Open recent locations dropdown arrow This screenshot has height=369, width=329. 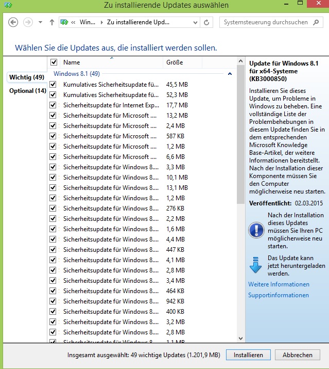(40, 22)
